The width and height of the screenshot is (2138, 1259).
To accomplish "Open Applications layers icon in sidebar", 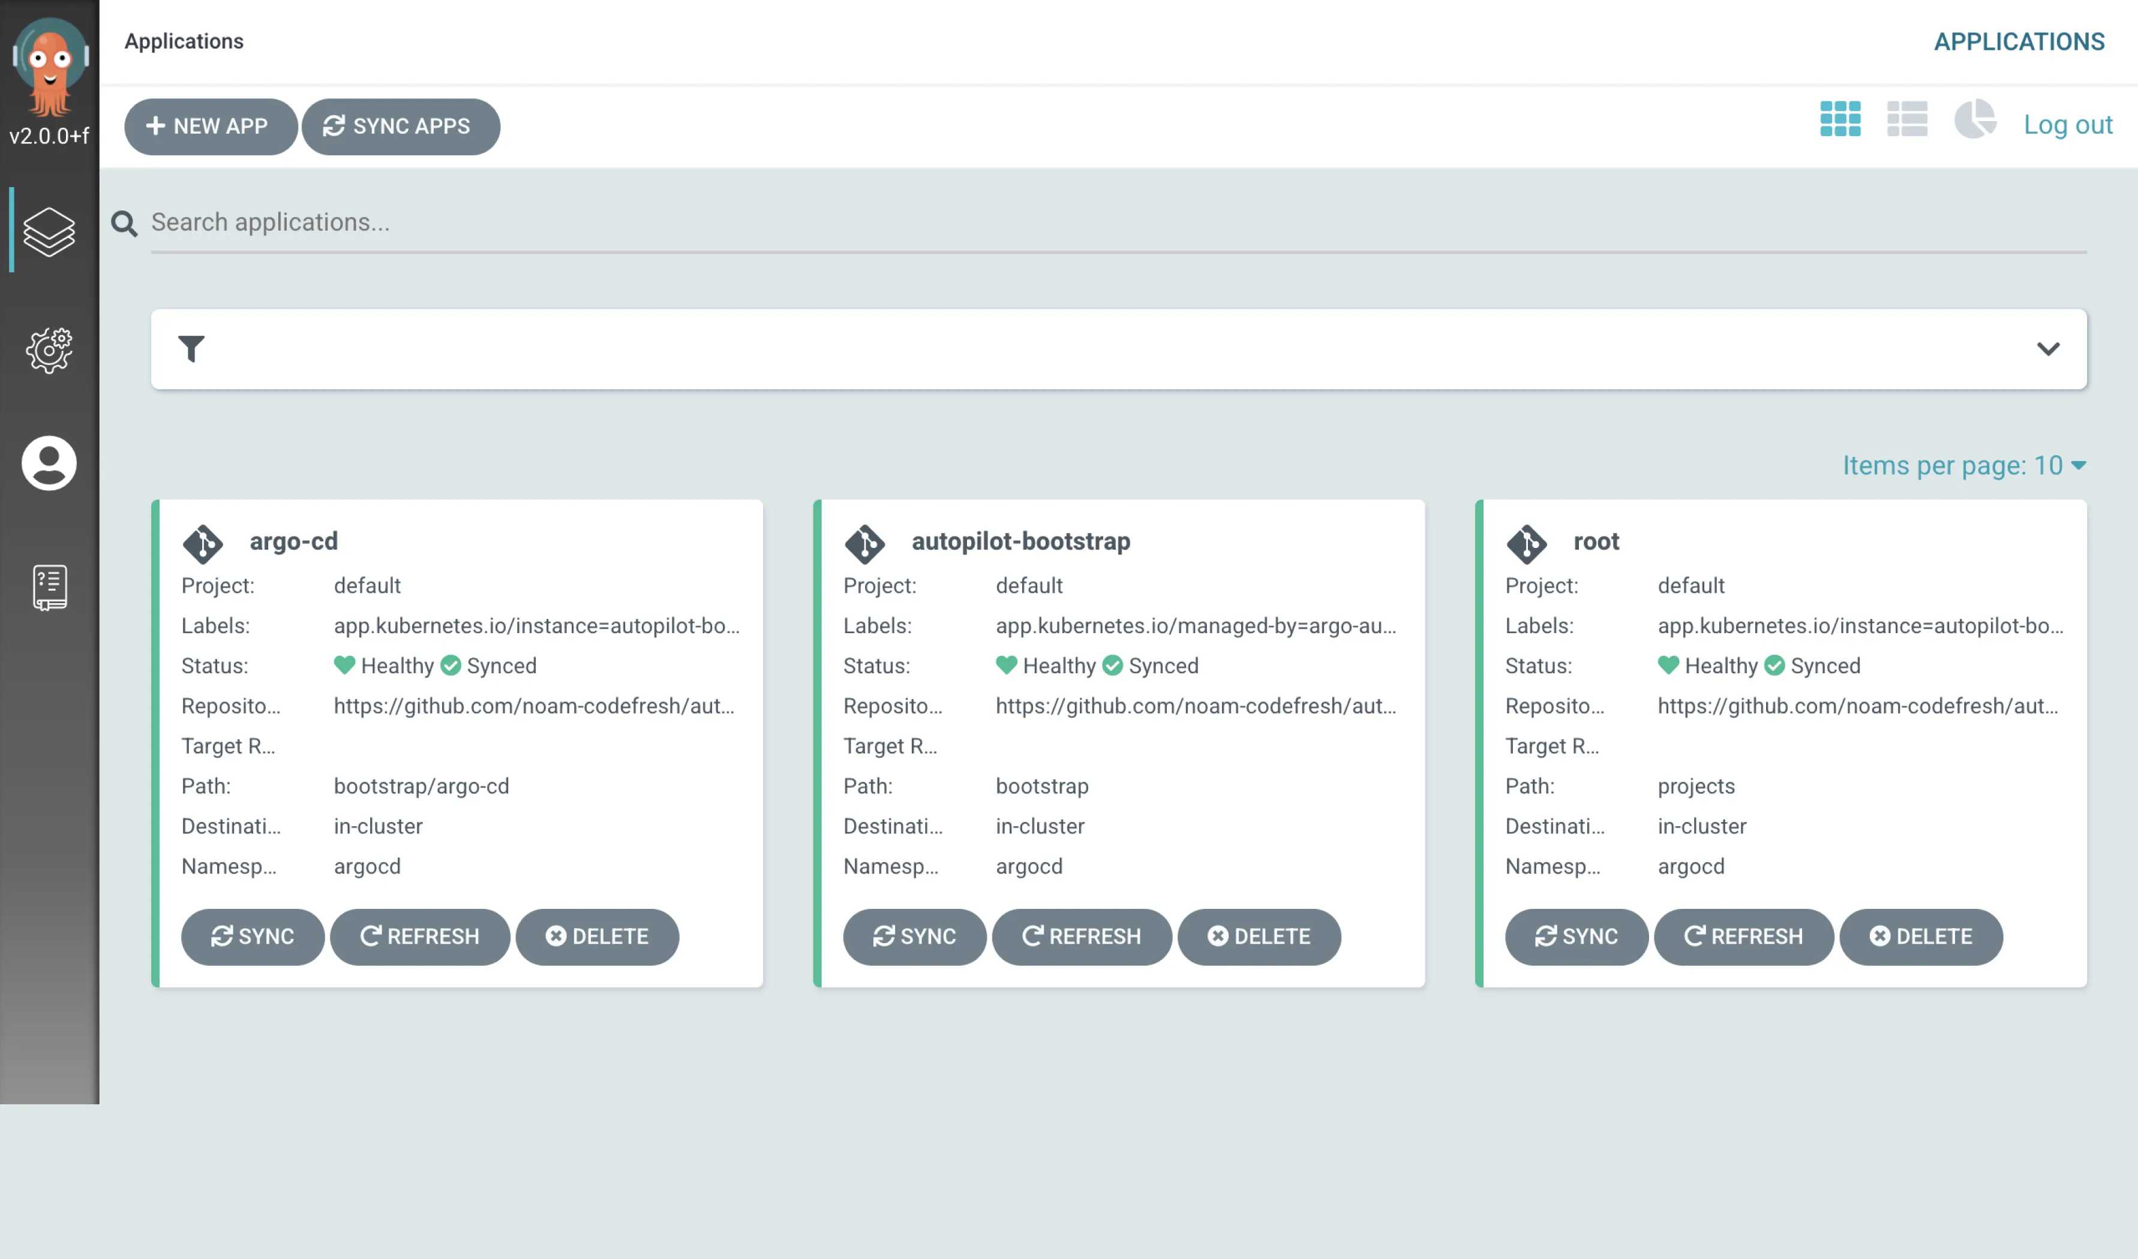I will click(x=49, y=231).
